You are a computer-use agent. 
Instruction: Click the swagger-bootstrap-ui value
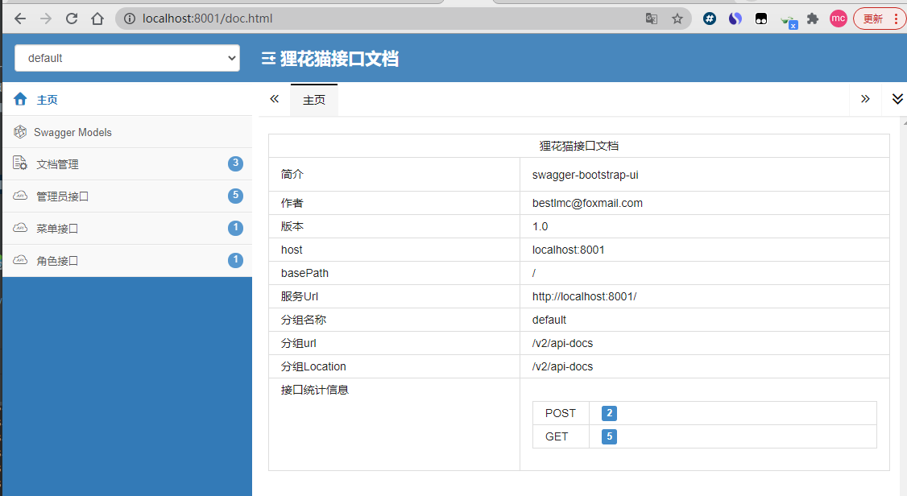pos(586,175)
